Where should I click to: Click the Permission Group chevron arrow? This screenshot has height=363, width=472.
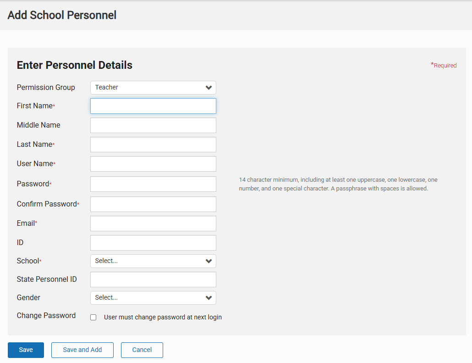209,88
